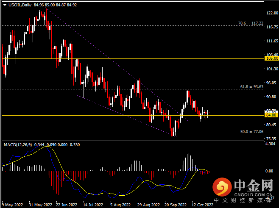Select date label '5 Aug 2022'
The width and height of the screenshot is (279, 208).
(120, 205)
